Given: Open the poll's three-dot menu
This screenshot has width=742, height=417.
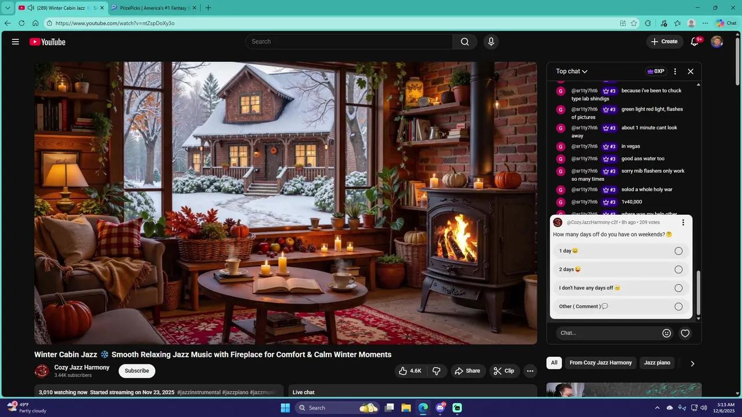Looking at the screenshot, I should [683, 222].
